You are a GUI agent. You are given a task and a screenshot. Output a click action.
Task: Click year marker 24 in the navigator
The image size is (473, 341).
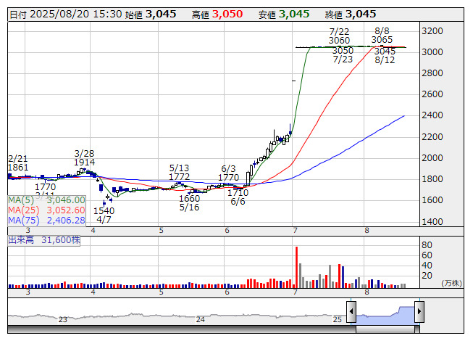[201, 319]
